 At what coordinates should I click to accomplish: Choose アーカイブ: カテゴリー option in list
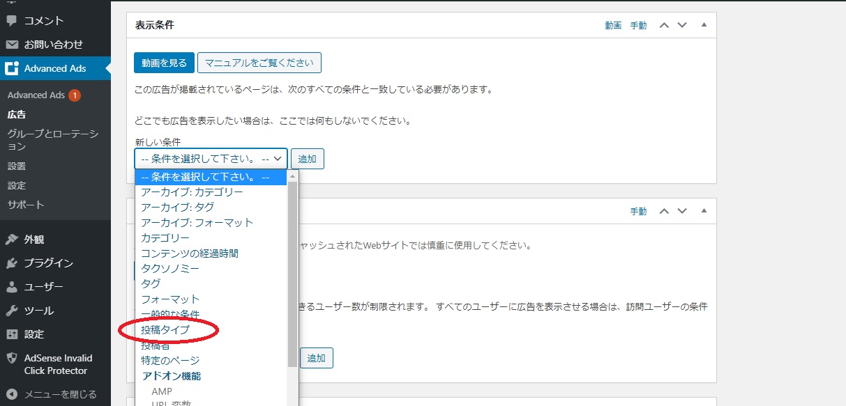point(192,192)
